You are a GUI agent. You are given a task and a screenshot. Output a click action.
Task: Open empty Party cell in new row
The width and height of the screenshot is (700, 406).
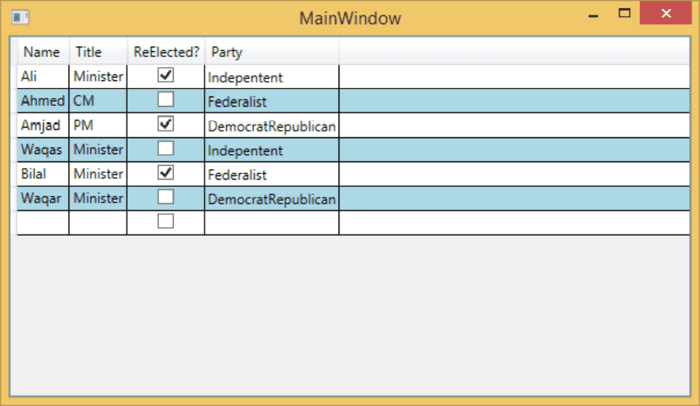coord(272,223)
